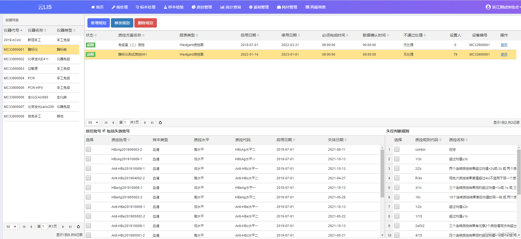This screenshot has width=521, height=239.
Task: Click the 新增规划 button
Action: (x=99, y=23)
